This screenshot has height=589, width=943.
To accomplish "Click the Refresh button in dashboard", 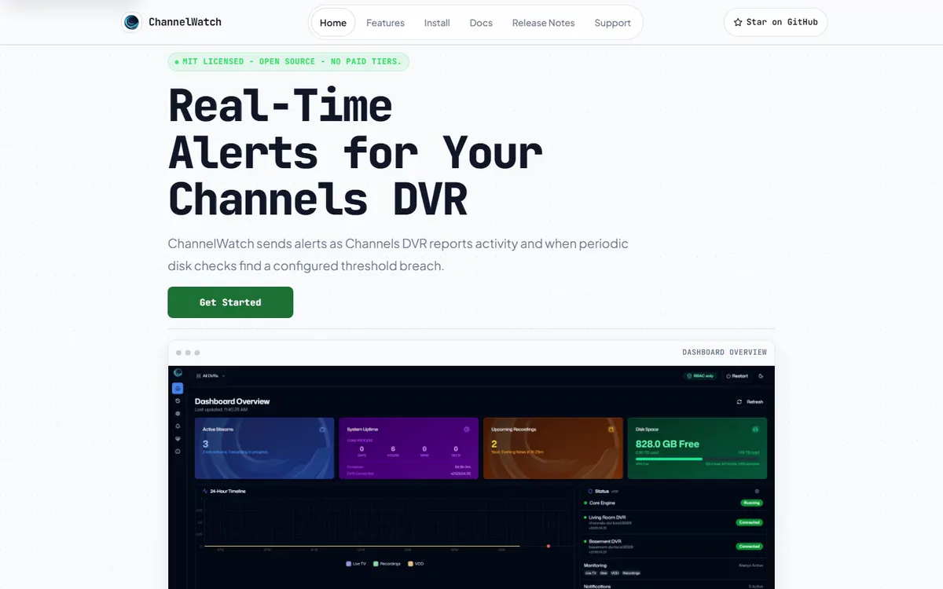I will (750, 402).
